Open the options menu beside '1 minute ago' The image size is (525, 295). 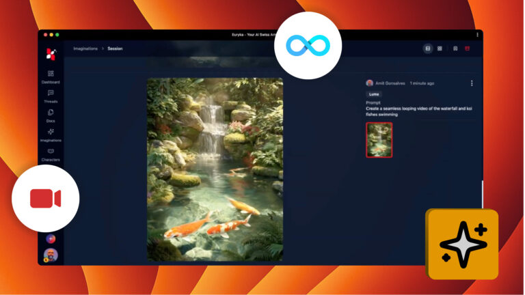472,83
